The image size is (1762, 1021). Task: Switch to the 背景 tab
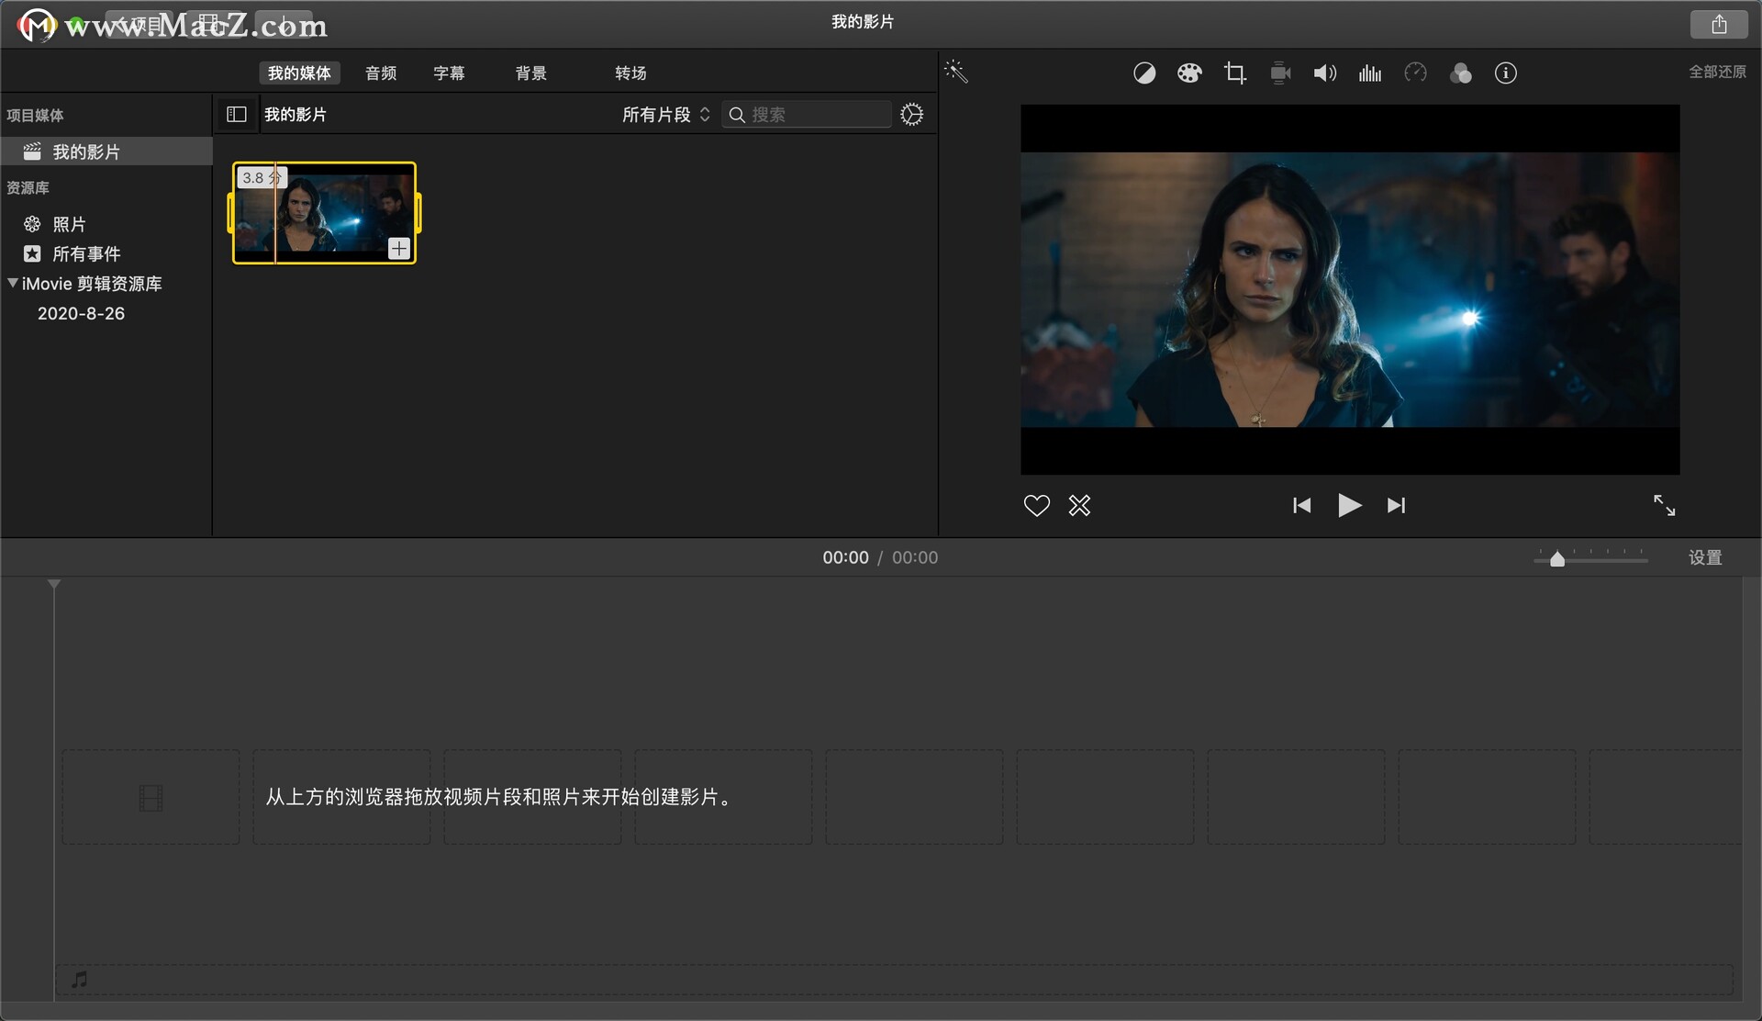tap(530, 73)
